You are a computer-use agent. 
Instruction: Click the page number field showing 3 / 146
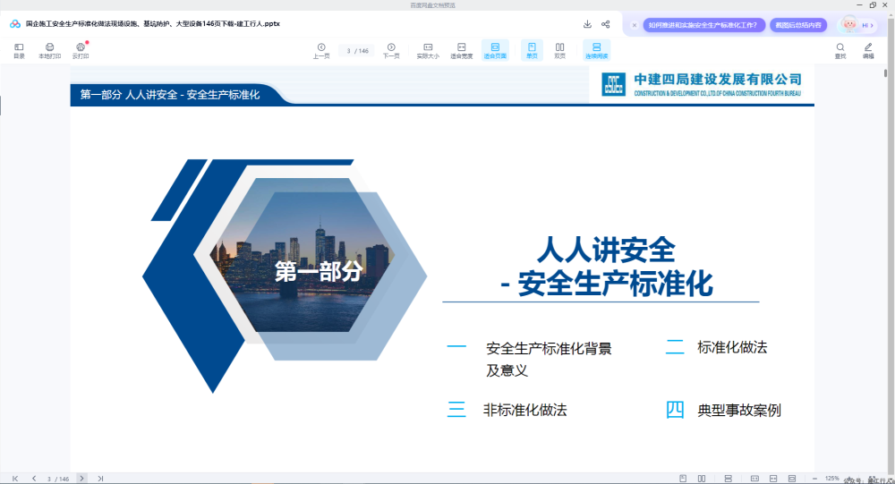357,51
